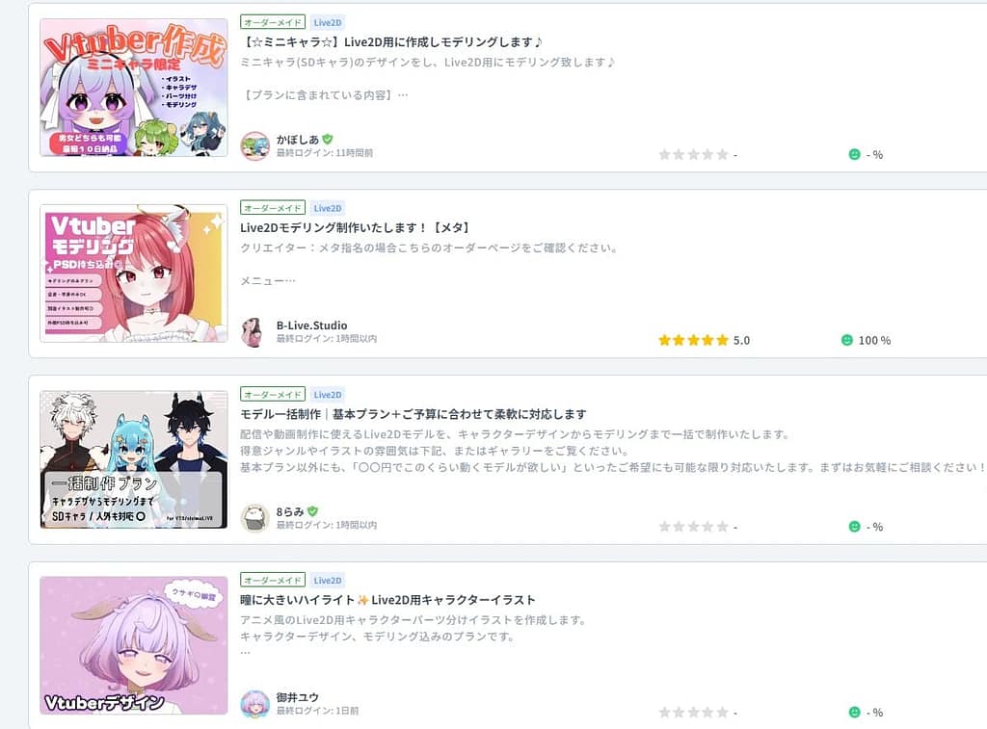Open Live2Dモデリング制作いたします！【メタ】 title

click(355, 227)
